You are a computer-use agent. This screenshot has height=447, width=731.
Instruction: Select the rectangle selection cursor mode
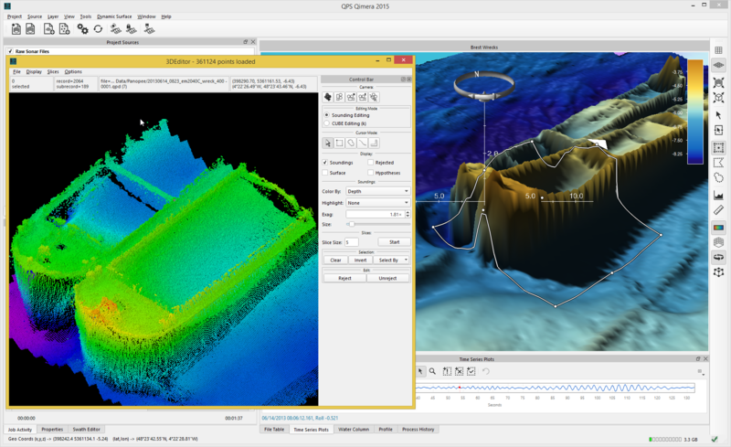(340, 144)
